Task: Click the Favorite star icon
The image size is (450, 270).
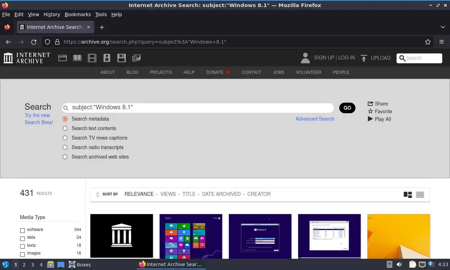Action: point(370,111)
